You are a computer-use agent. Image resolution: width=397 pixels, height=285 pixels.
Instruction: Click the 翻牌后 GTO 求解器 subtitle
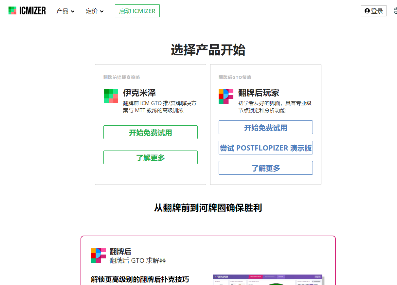pyautogui.click(x=138, y=260)
